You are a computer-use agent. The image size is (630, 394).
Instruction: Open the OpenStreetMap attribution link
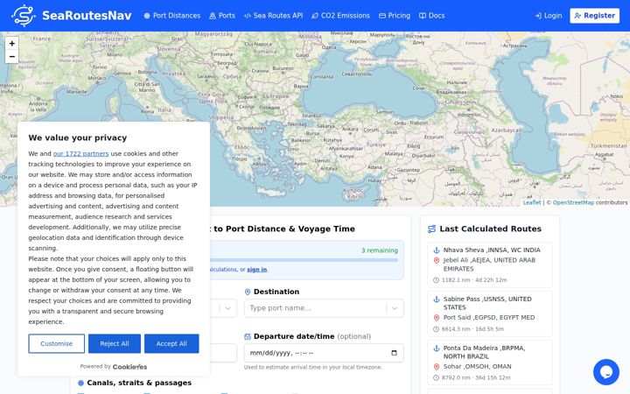(x=573, y=202)
